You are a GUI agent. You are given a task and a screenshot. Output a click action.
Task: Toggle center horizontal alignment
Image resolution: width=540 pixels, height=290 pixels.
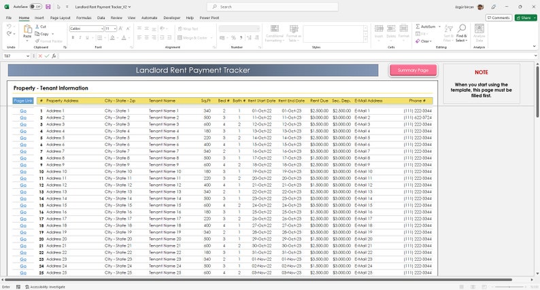pos(147,37)
